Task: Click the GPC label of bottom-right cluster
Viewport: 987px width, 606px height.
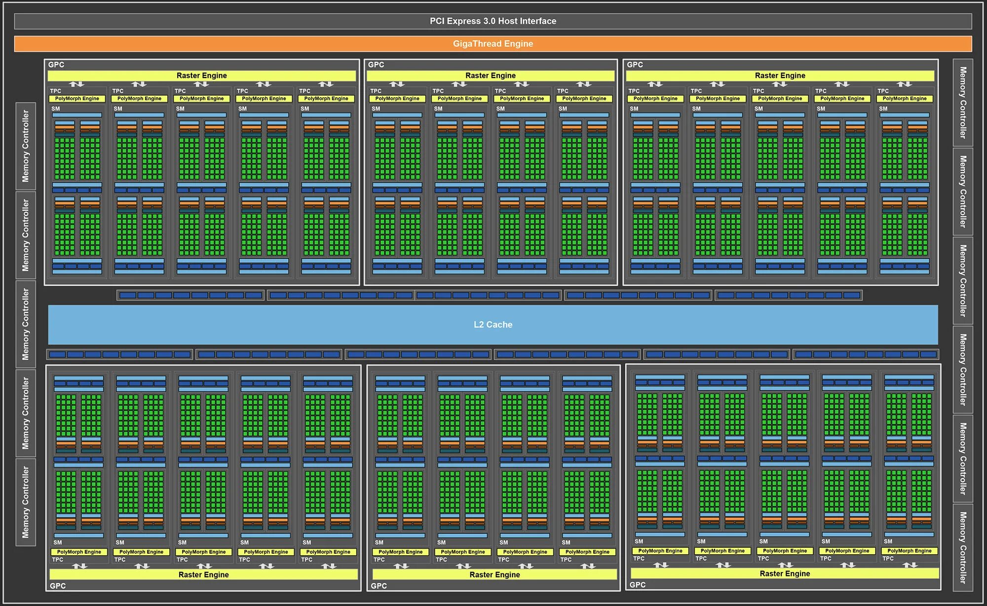Action: (x=637, y=585)
